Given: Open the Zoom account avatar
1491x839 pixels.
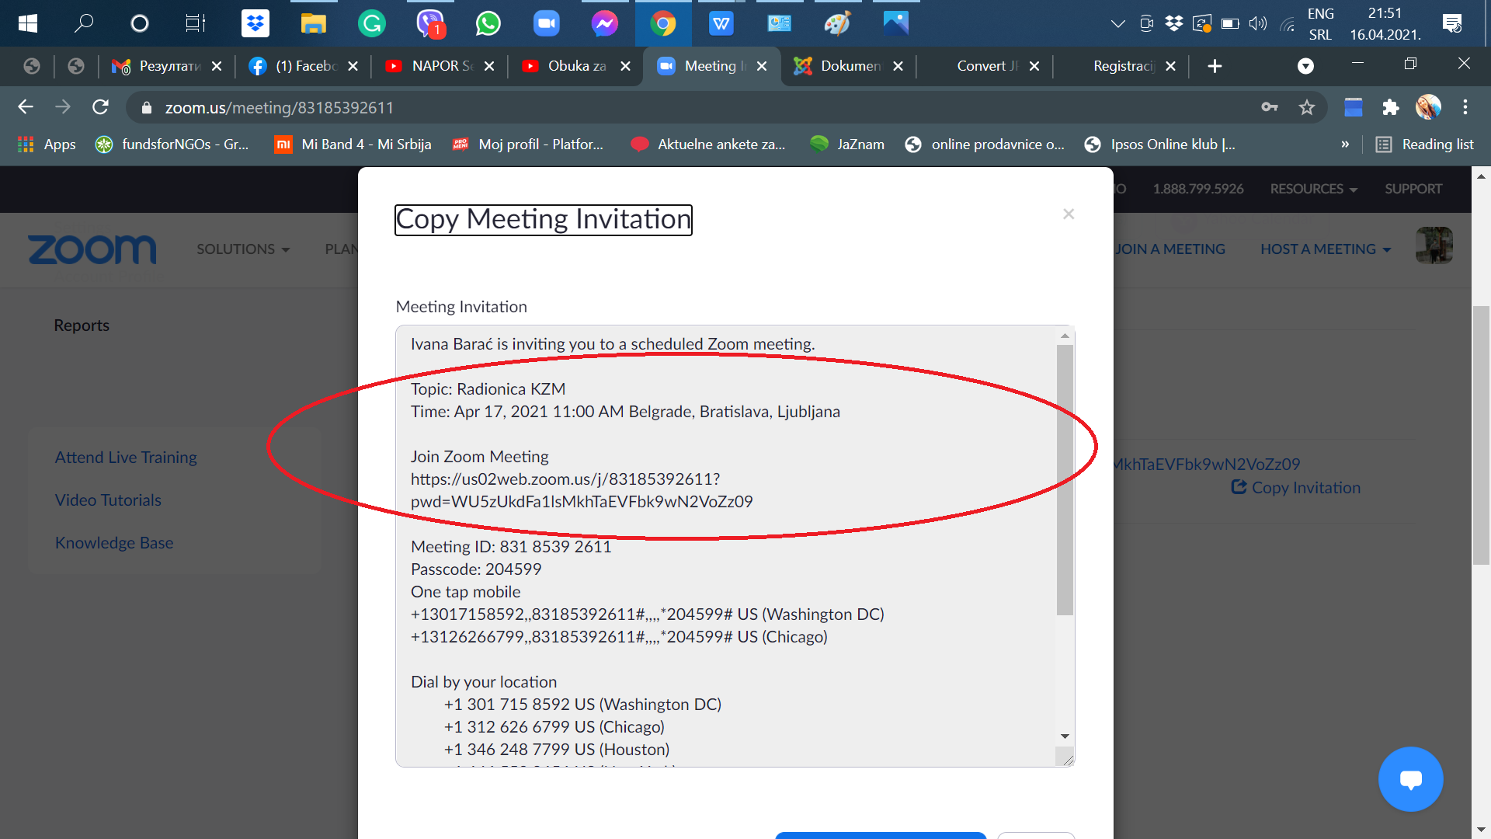Looking at the screenshot, I should click(1434, 245).
